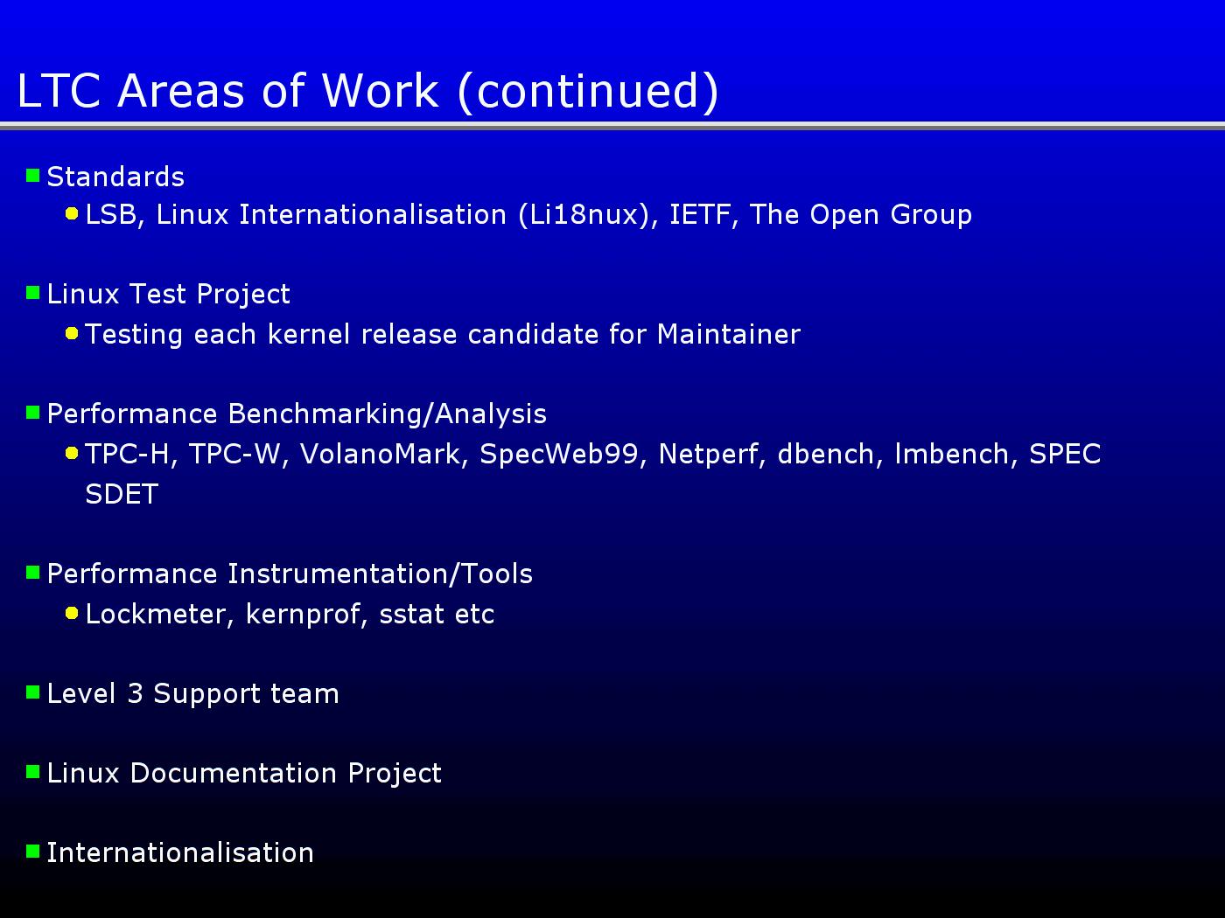
Task: Click the "Level 3 Support team" text
Action: [192, 694]
